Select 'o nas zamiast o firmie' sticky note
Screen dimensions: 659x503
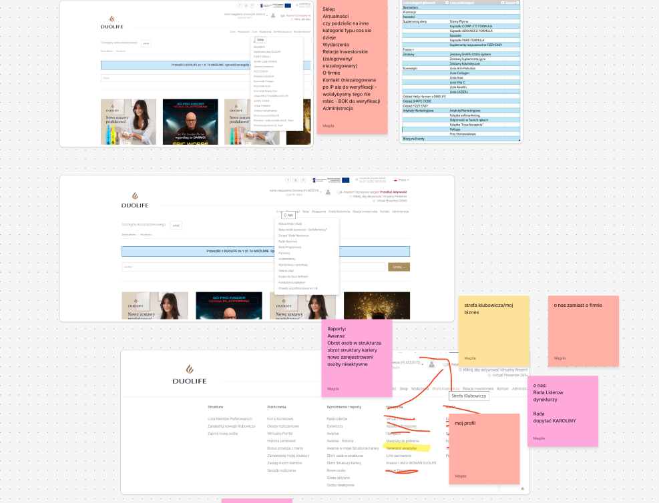(x=584, y=330)
